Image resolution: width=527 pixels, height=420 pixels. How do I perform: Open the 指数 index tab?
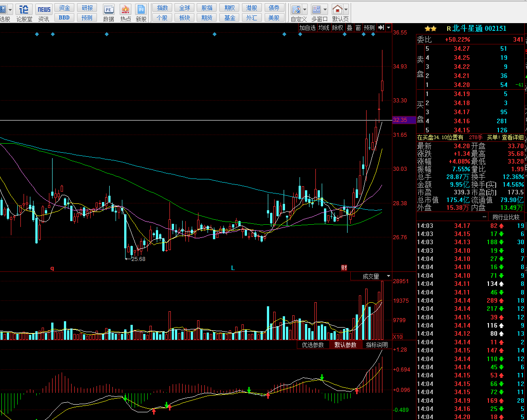click(x=162, y=8)
